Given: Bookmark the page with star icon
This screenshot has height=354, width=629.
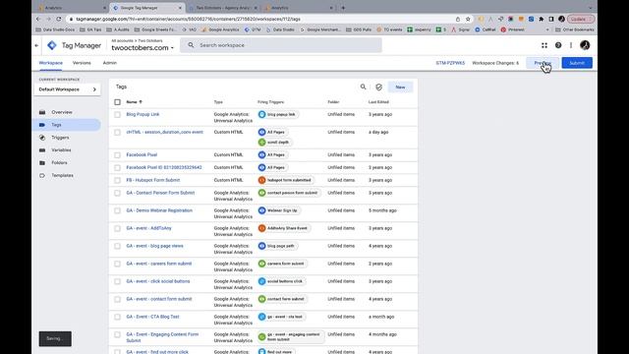Looking at the screenshot, I should pyautogui.click(x=468, y=19).
